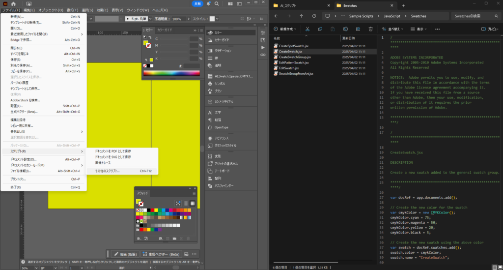The height and width of the screenshot is (270, 503).
Task: Click the Links chain icon in narrow dock
Action: [263, 55]
